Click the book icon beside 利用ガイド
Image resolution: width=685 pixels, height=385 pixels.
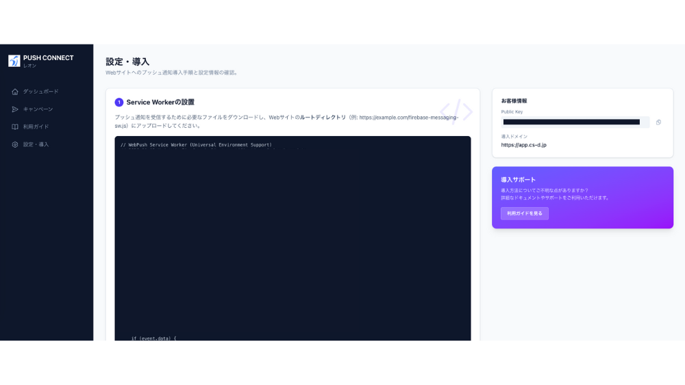point(15,127)
